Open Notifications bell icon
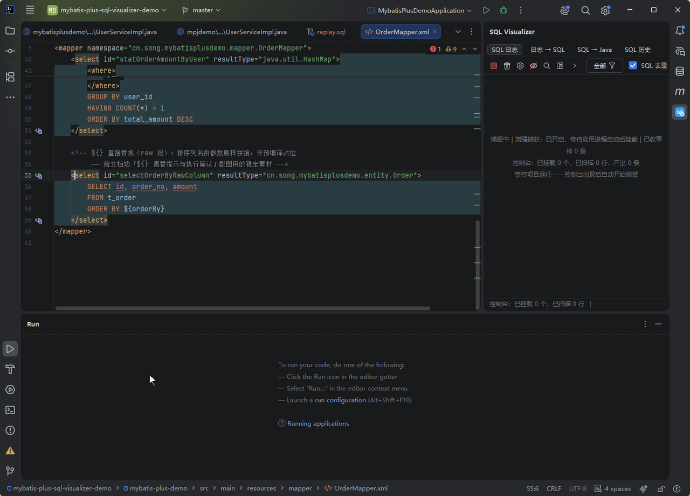Viewport: 690px width, 496px height. click(680, 31)
